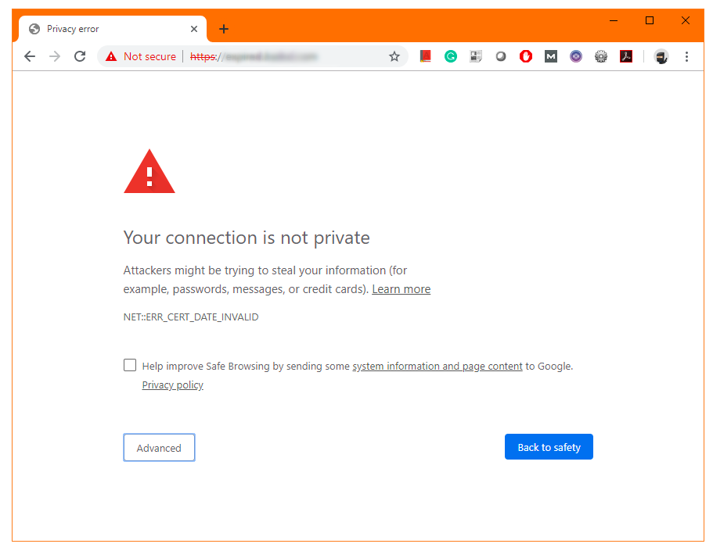Bookmark this page with the star icon
Screen dimensions: 713x551
click(394, 56)
